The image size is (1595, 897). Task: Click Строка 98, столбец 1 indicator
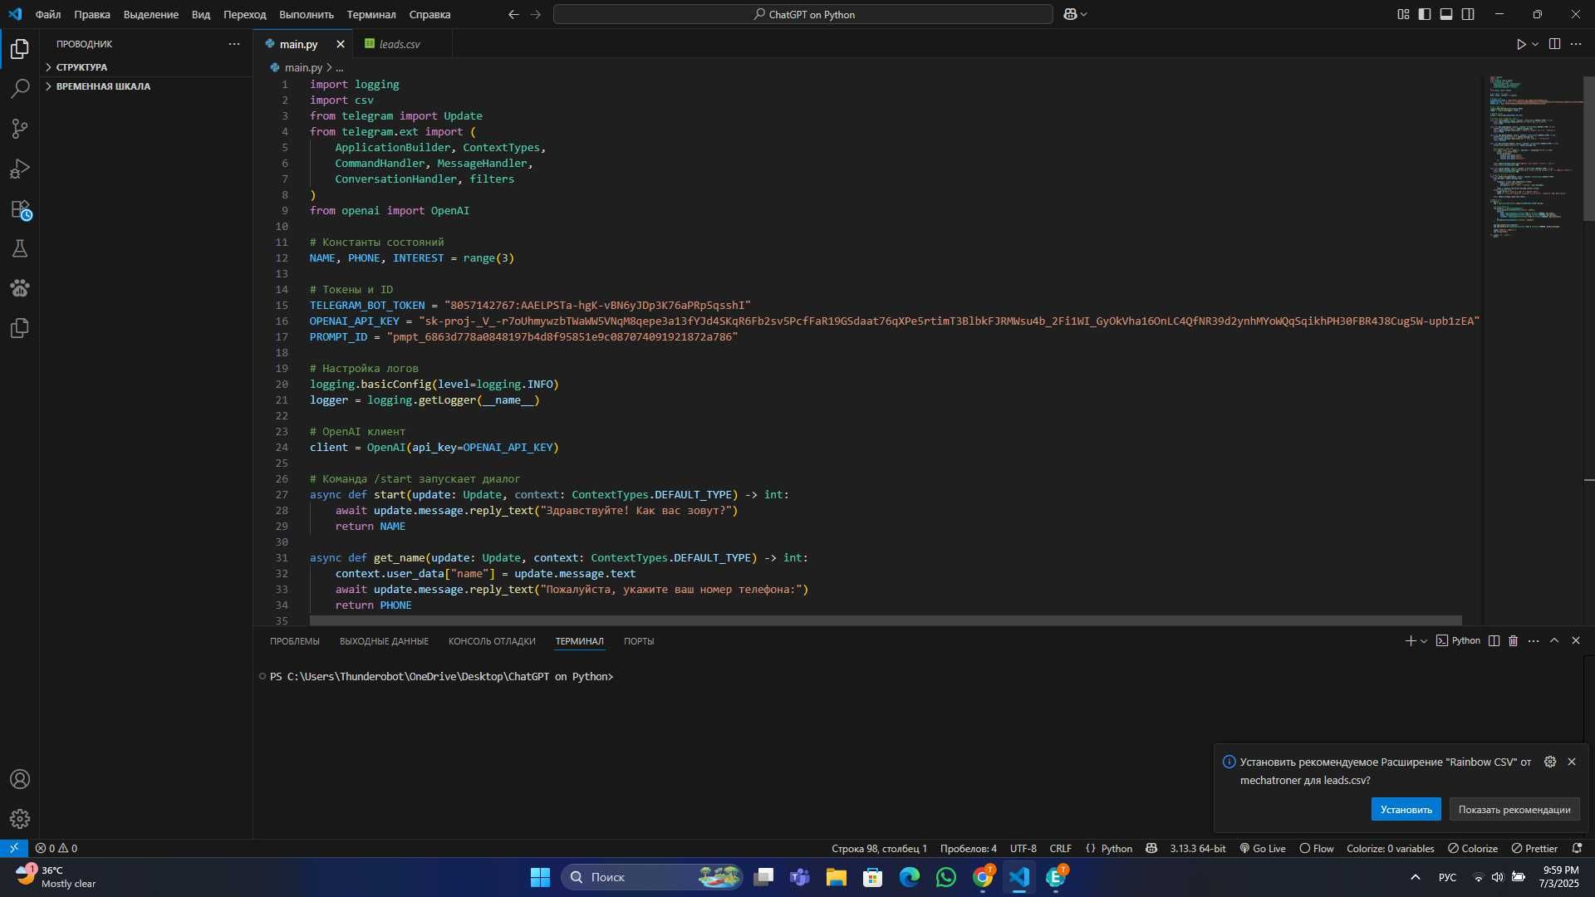(x=879, y=848)
